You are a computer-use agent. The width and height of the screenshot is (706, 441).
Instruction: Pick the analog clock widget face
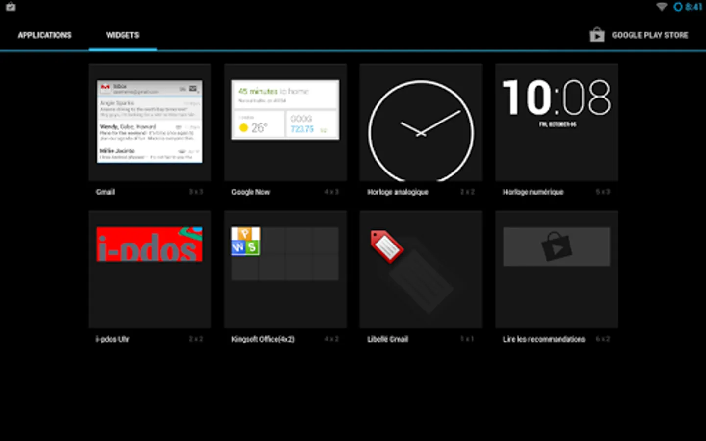[x=421, y=130]
